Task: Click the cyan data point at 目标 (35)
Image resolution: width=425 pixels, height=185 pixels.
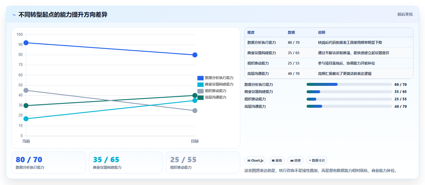Action: click(x=195, y=100)
